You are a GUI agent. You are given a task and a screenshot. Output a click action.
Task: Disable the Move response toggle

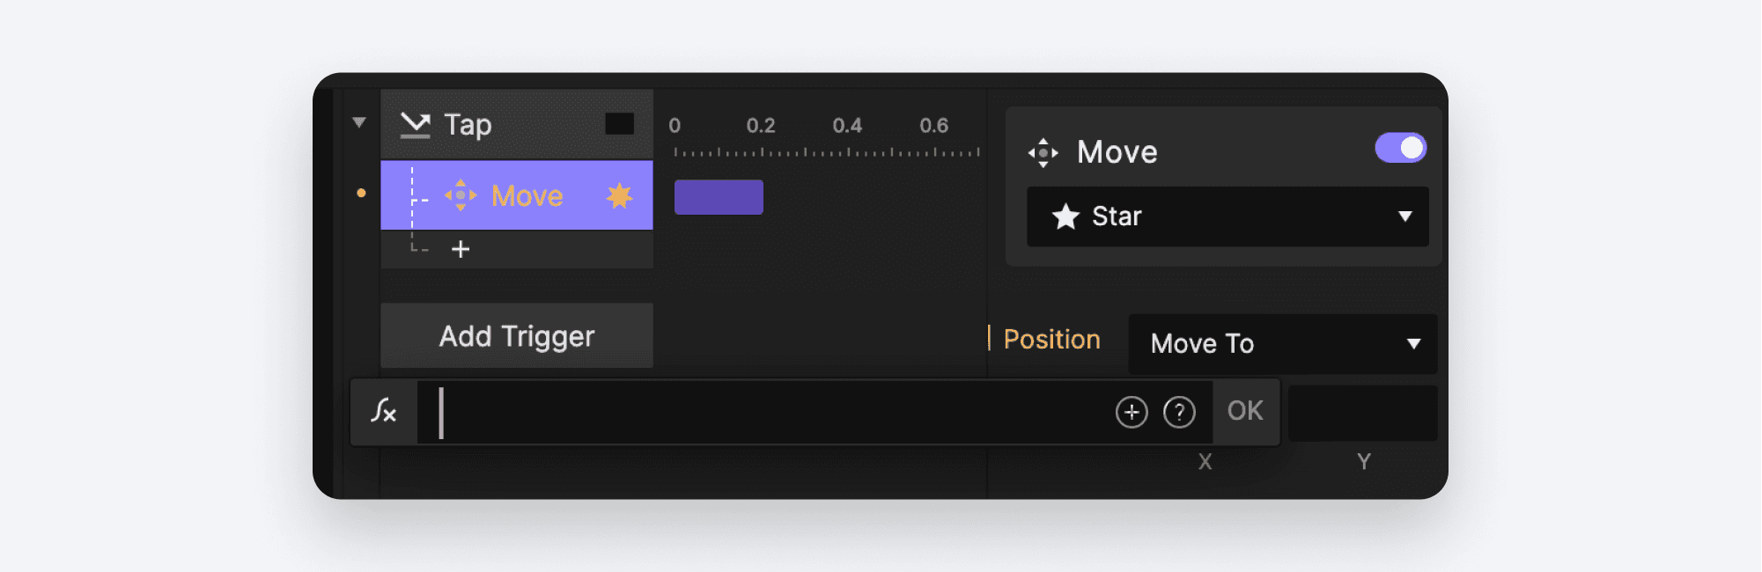(x=1399, y=147)
